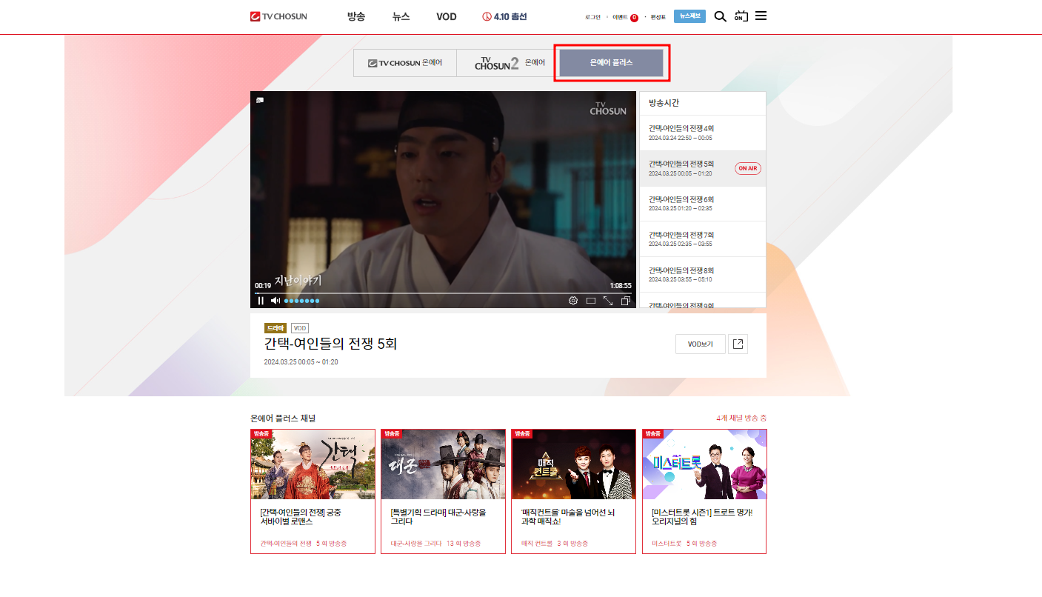Viewport: 1042px width, 597px height.
Task: Click the TV CHOSUN logo in header
Action: 278,16
